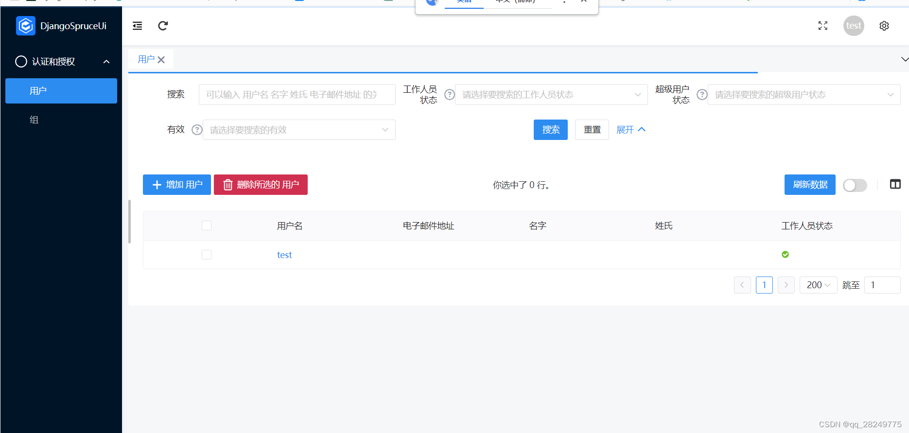Viewport: 909px width, 433px height.
Task: Select page 1 in pagination
Action: click(764, 285)
